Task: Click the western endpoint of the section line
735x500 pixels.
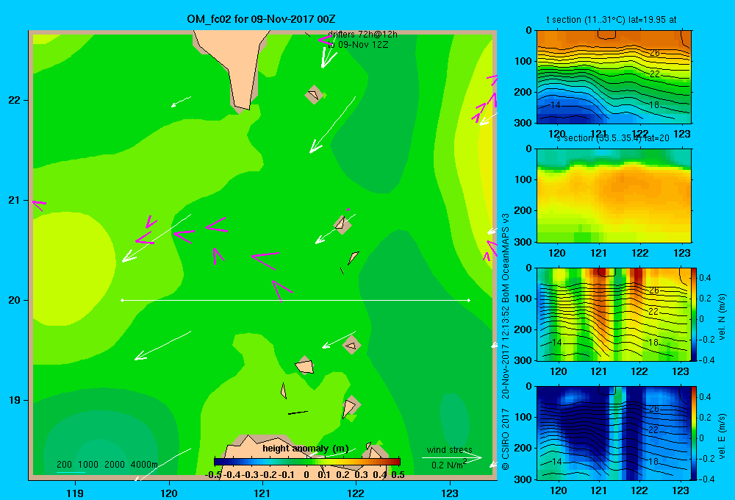Action: pyautogui.click(x=122, y=300)
